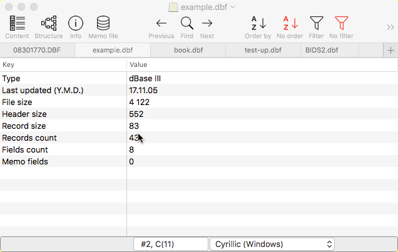This screenshot has width=398, height=252.
Task: Open the Cyrillic (Windows) encoding dropdown
Action: click(272, 244)
